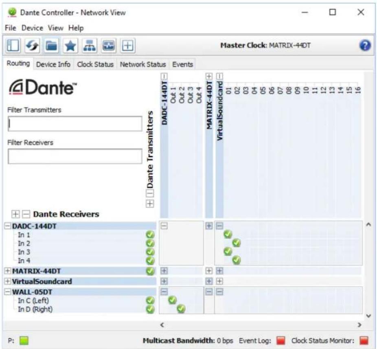Expand all Dante Receivers with plus
The height and width of the screenshot is (349, 377).
pyautogui.click(x=15, y=214)
